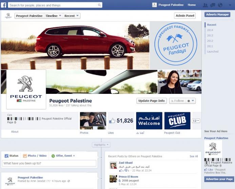Image resolution: width=235 pixels, height=189 pixels.
Task: Expand the Timeline dropdown
Action: click(x=53, y=16)
